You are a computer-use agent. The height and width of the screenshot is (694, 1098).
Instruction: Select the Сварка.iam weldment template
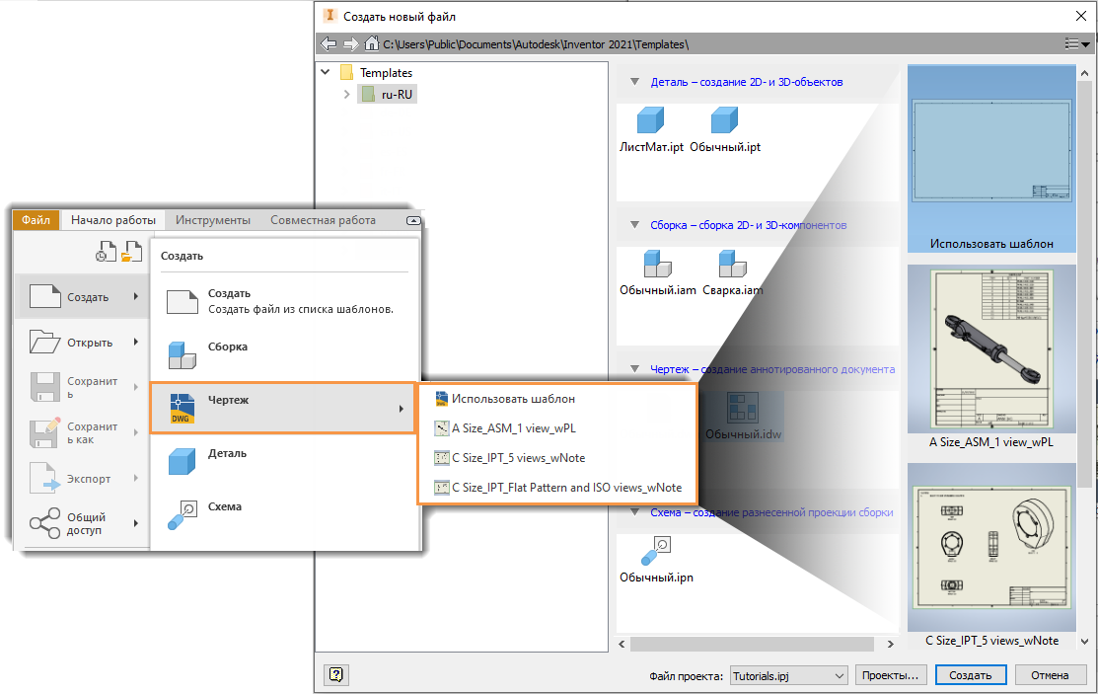732,273
